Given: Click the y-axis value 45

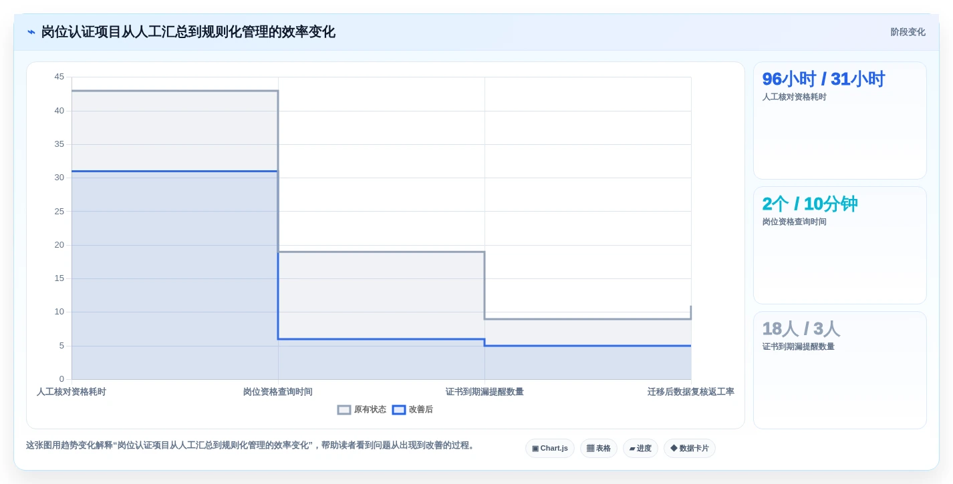Looking at the screenshot, I should pyautogui.click(x=59, y=77).
